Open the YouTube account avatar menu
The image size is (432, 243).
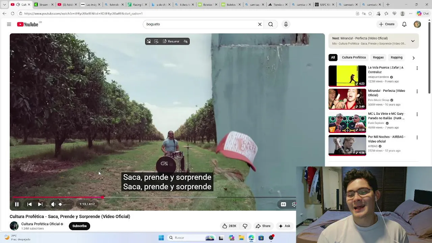417,24
